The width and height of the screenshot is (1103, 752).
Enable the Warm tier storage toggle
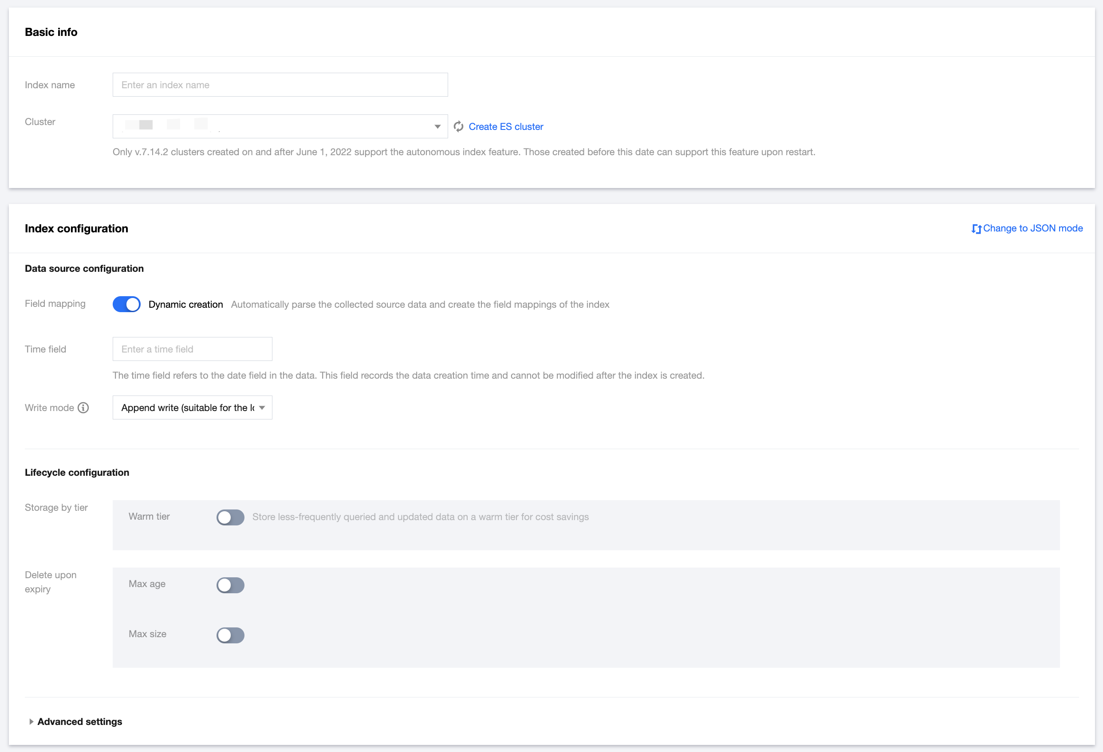click(x=230, y=517)
